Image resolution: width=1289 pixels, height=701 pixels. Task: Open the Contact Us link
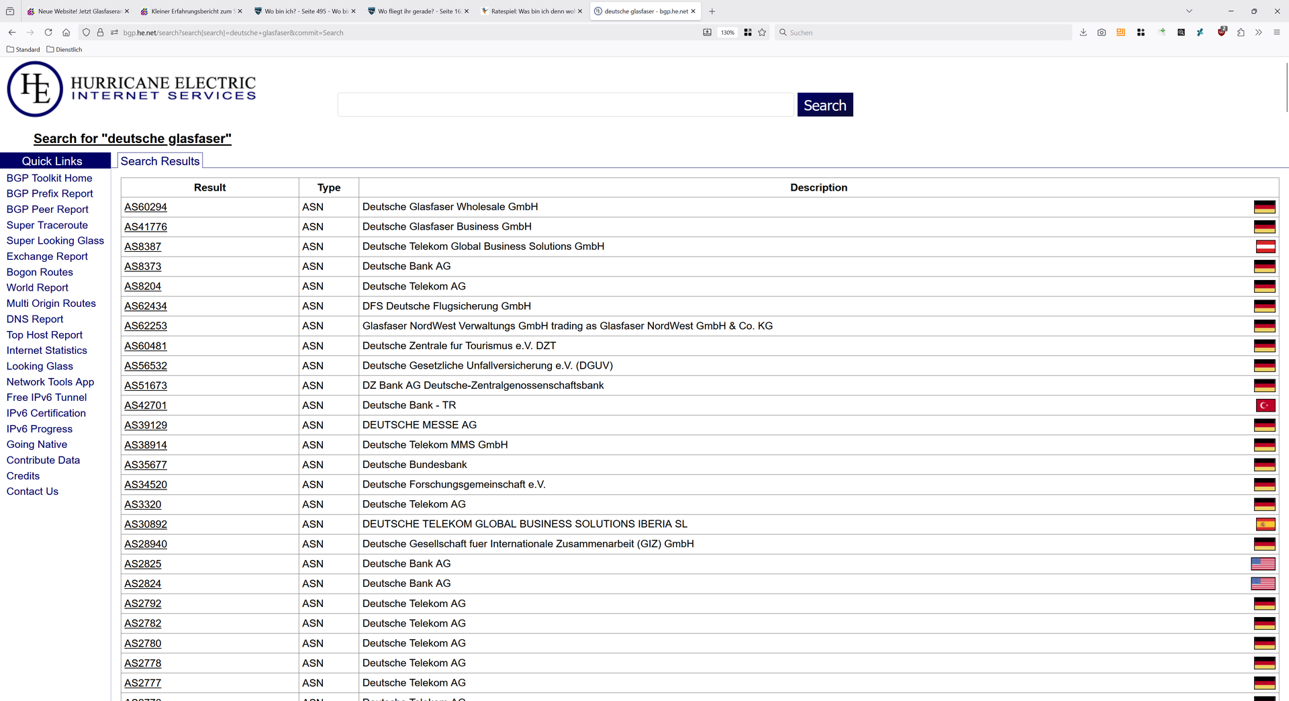point(32,492)
